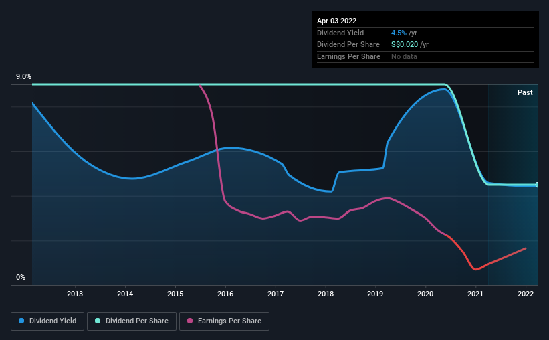Screen dimensions: 549x340
Task: Select the 2022 x-axis label
Action: pyautogui.click(x=526, y=294)
